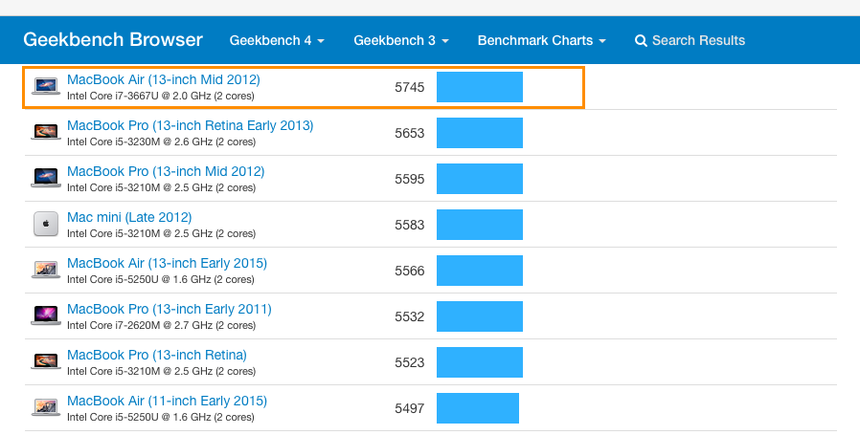The height and width of the screenshot is (435, 860).
Task: Click the MacBook Pro 13-inch Retina Early 2013 icon
Action: click(x=46, y=132)
